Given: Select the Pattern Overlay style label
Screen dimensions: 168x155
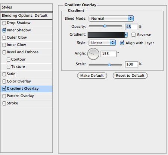Looking at the screenshot, I should coord(20,96).
